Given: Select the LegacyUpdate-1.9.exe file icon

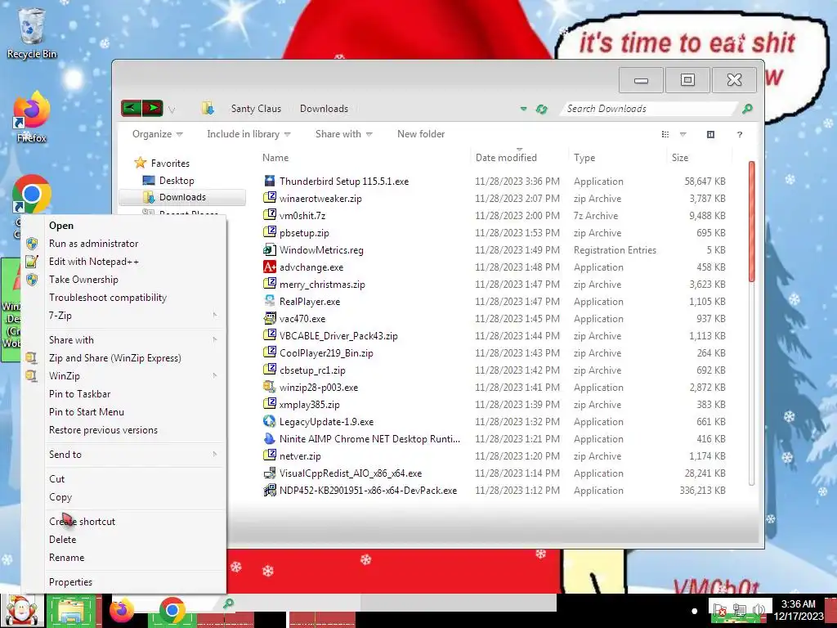Looking at the screenshot, I should click(270, 421).
